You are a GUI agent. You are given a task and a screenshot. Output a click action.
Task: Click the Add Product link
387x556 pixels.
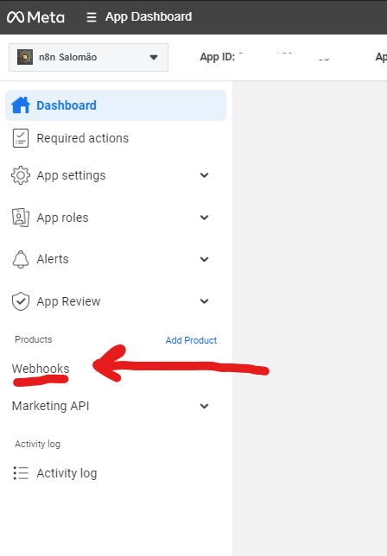(x=191, y=340)
